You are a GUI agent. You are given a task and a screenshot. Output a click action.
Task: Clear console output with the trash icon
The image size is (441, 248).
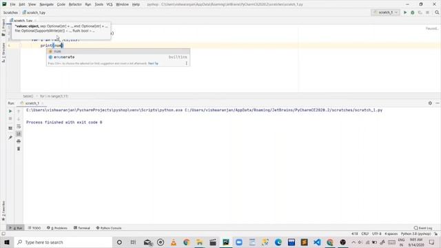coord(19,149)
